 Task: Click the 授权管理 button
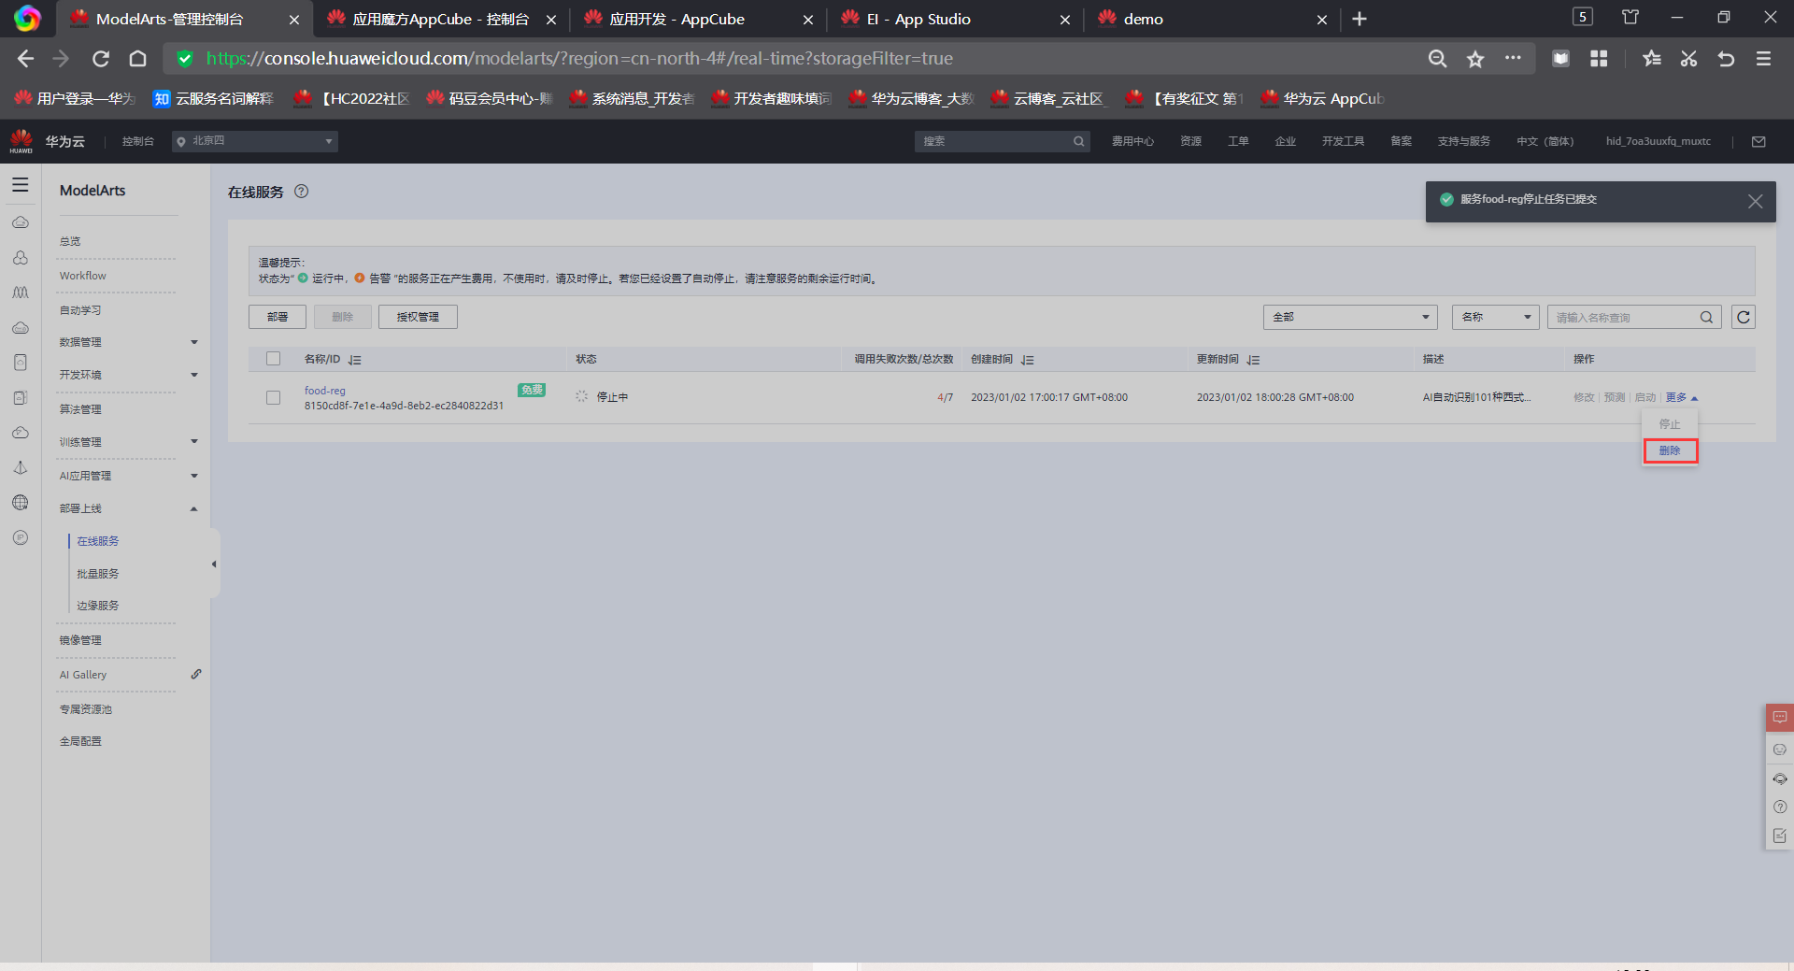click(x=418, y=317)
